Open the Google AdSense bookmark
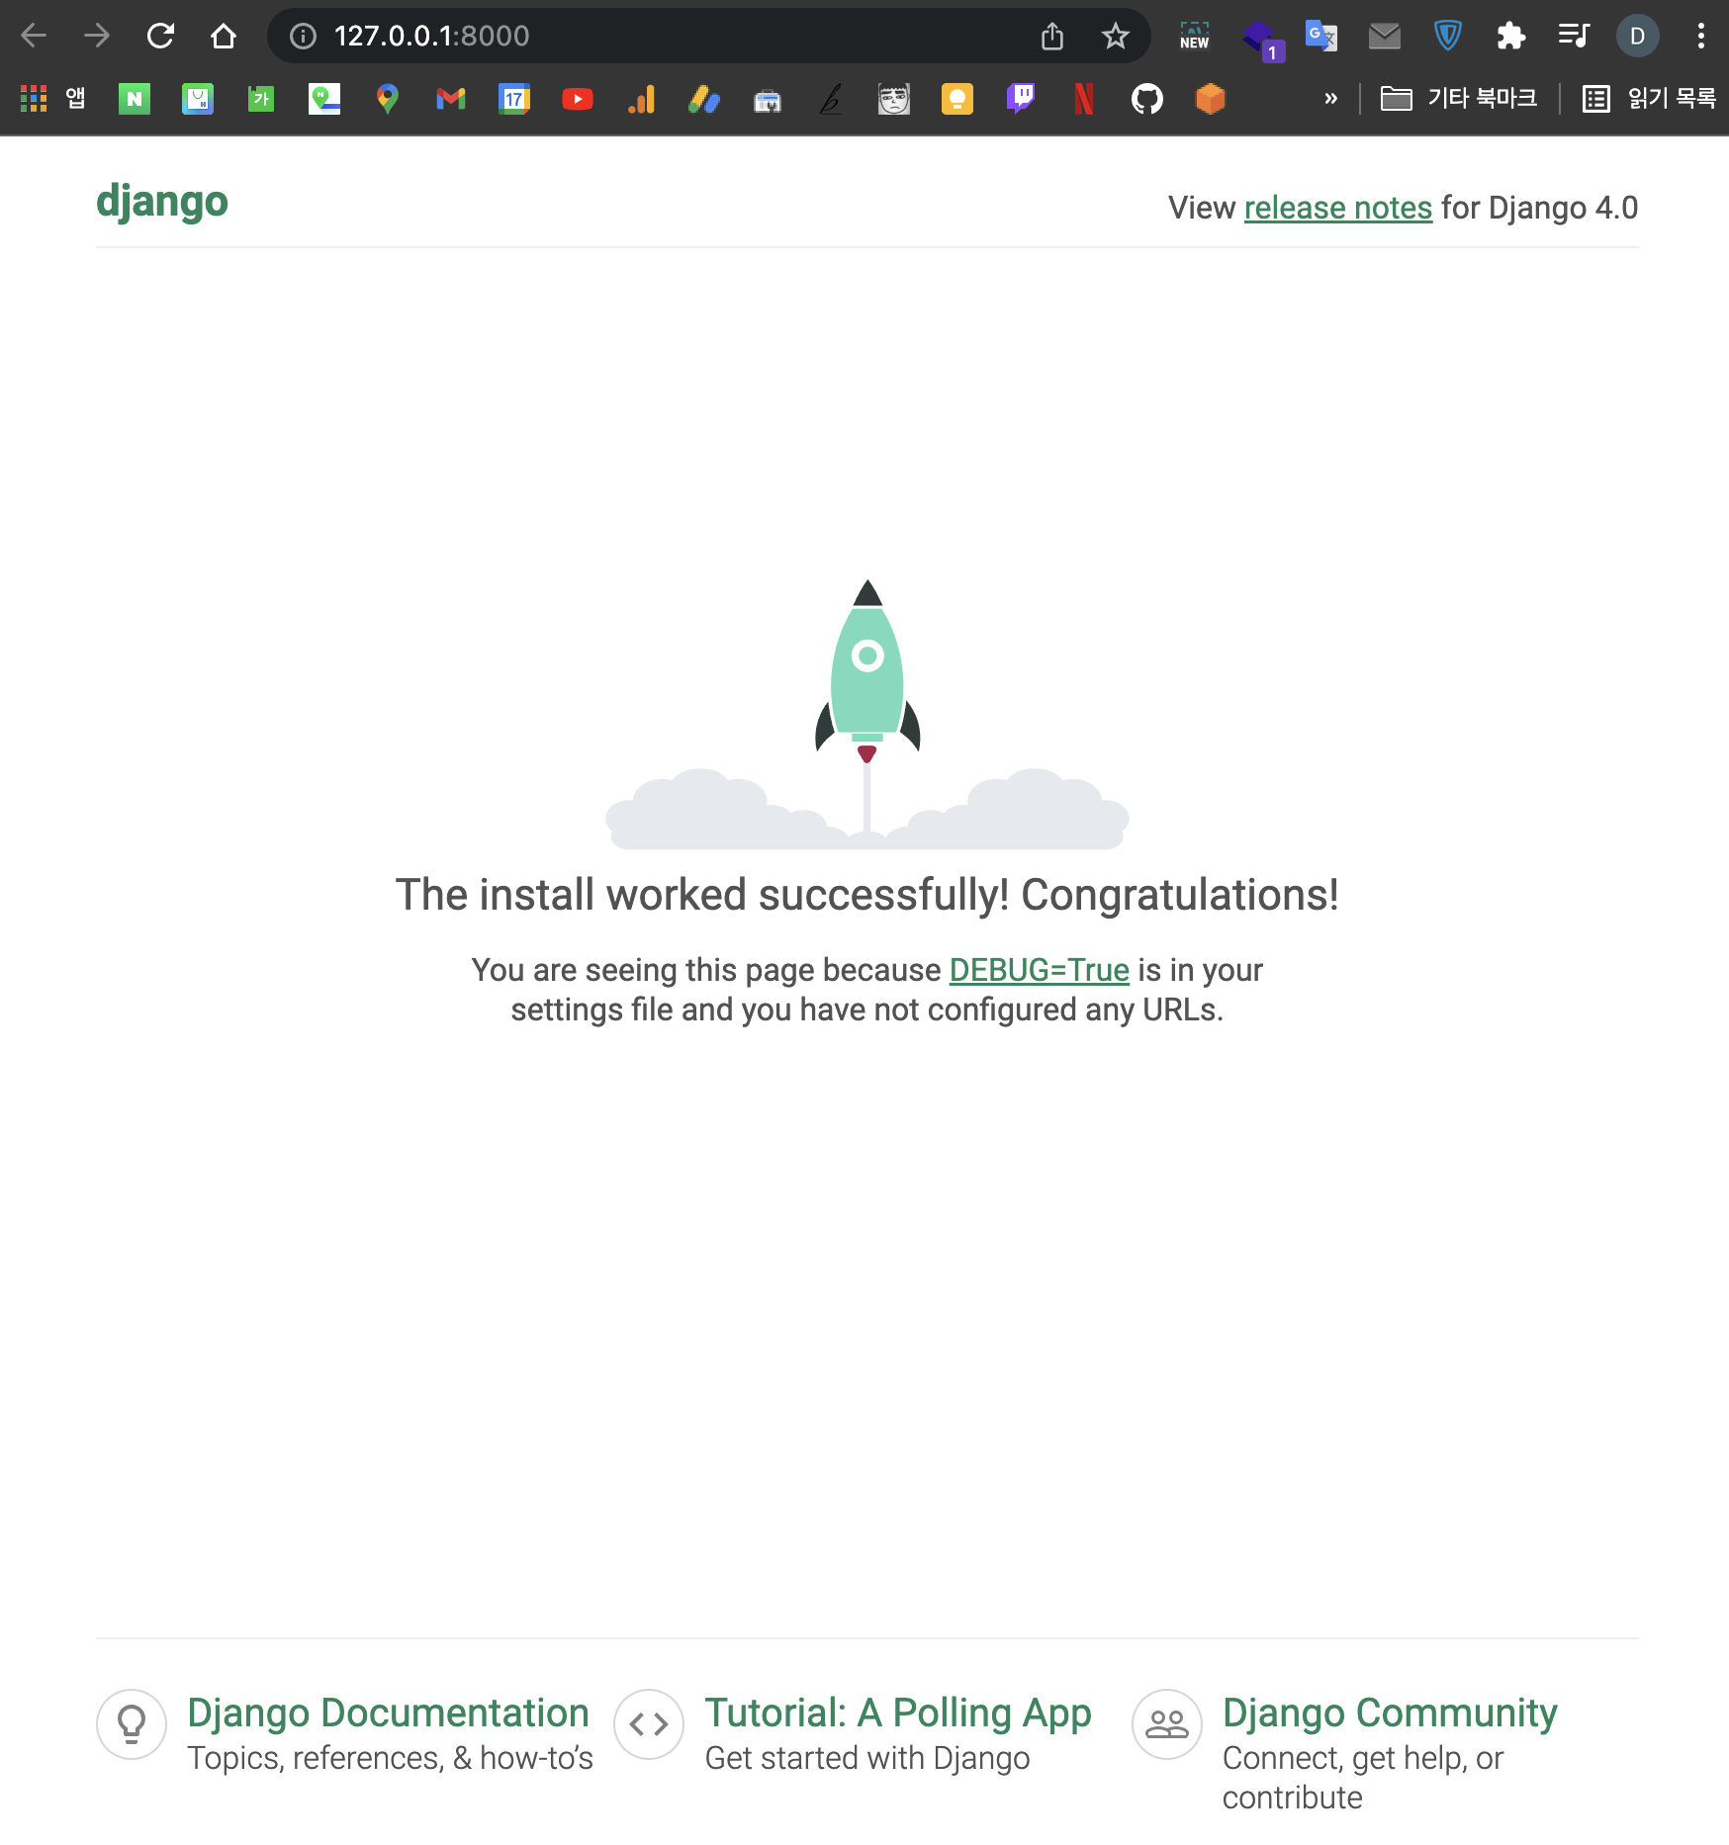This screenshot has height=1845, width=1729. coord(704,99)
